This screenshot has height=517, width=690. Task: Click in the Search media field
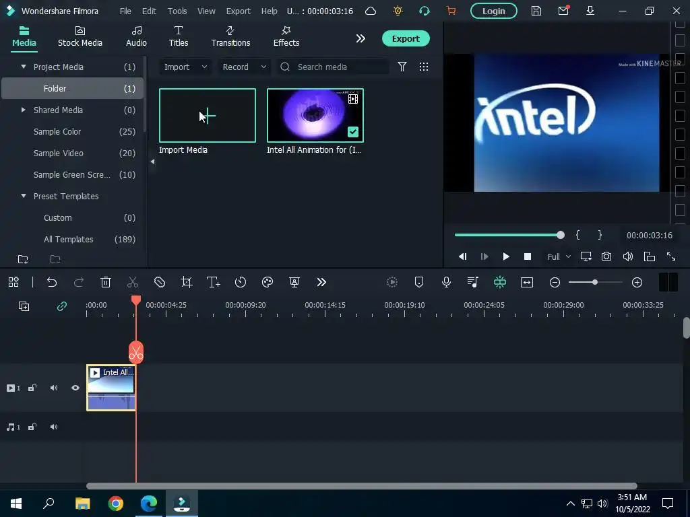coord(333,67)
